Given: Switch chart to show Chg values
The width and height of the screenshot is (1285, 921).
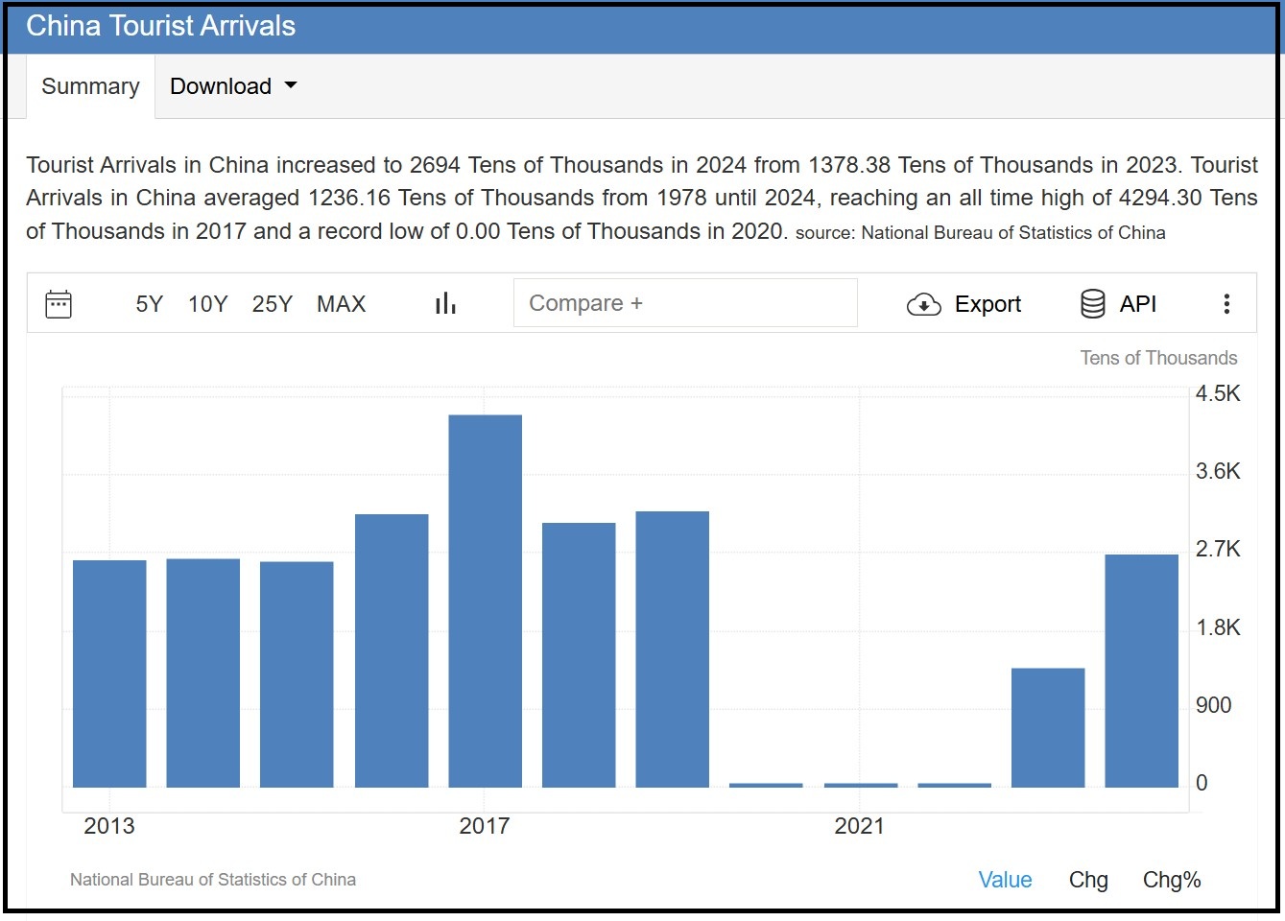Looking at the screenshot, I should (1087, 879).
